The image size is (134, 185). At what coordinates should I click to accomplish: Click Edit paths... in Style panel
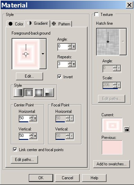click(x=24, y=160)
